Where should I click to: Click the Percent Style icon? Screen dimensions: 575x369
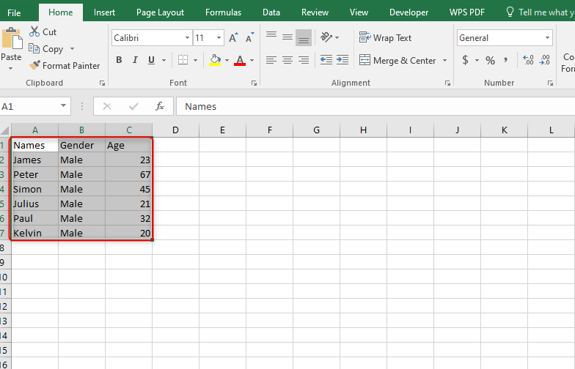(490, 60)
